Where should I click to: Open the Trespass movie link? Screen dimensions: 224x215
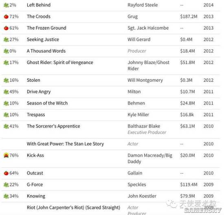tap(36, 115)
